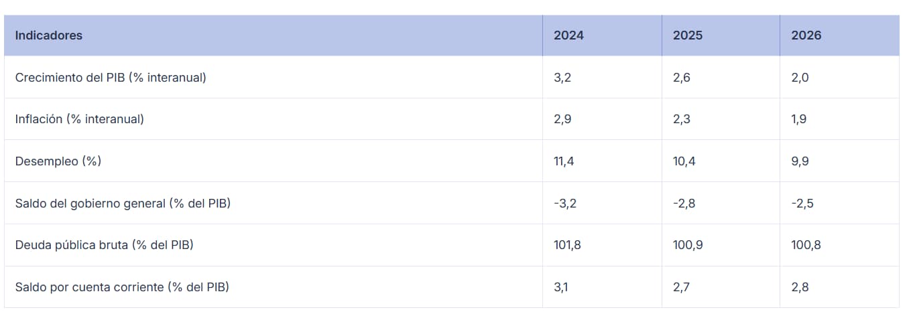
Task: Select the 2024 GDP growth value 3,2
Action: pos(562,78)
